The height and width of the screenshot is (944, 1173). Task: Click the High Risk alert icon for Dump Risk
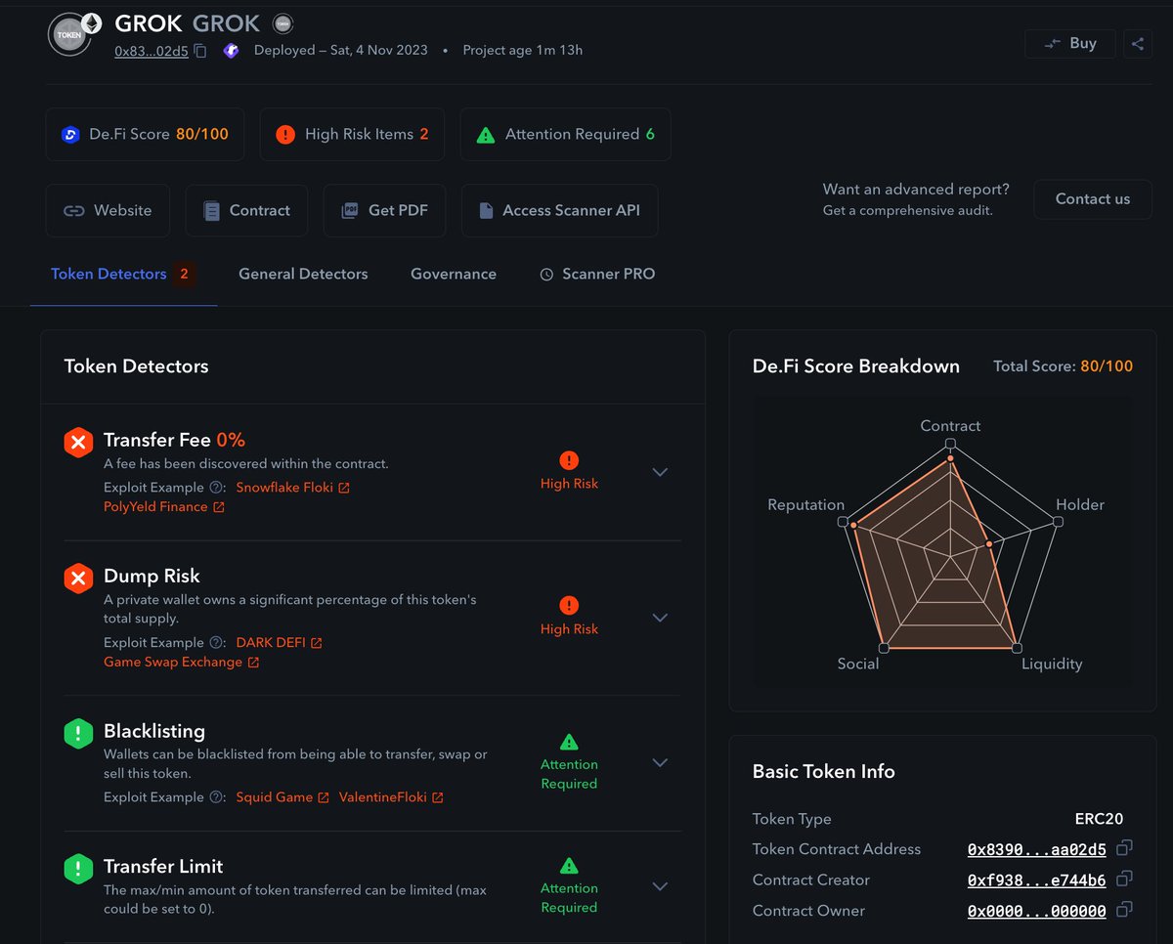569,606
